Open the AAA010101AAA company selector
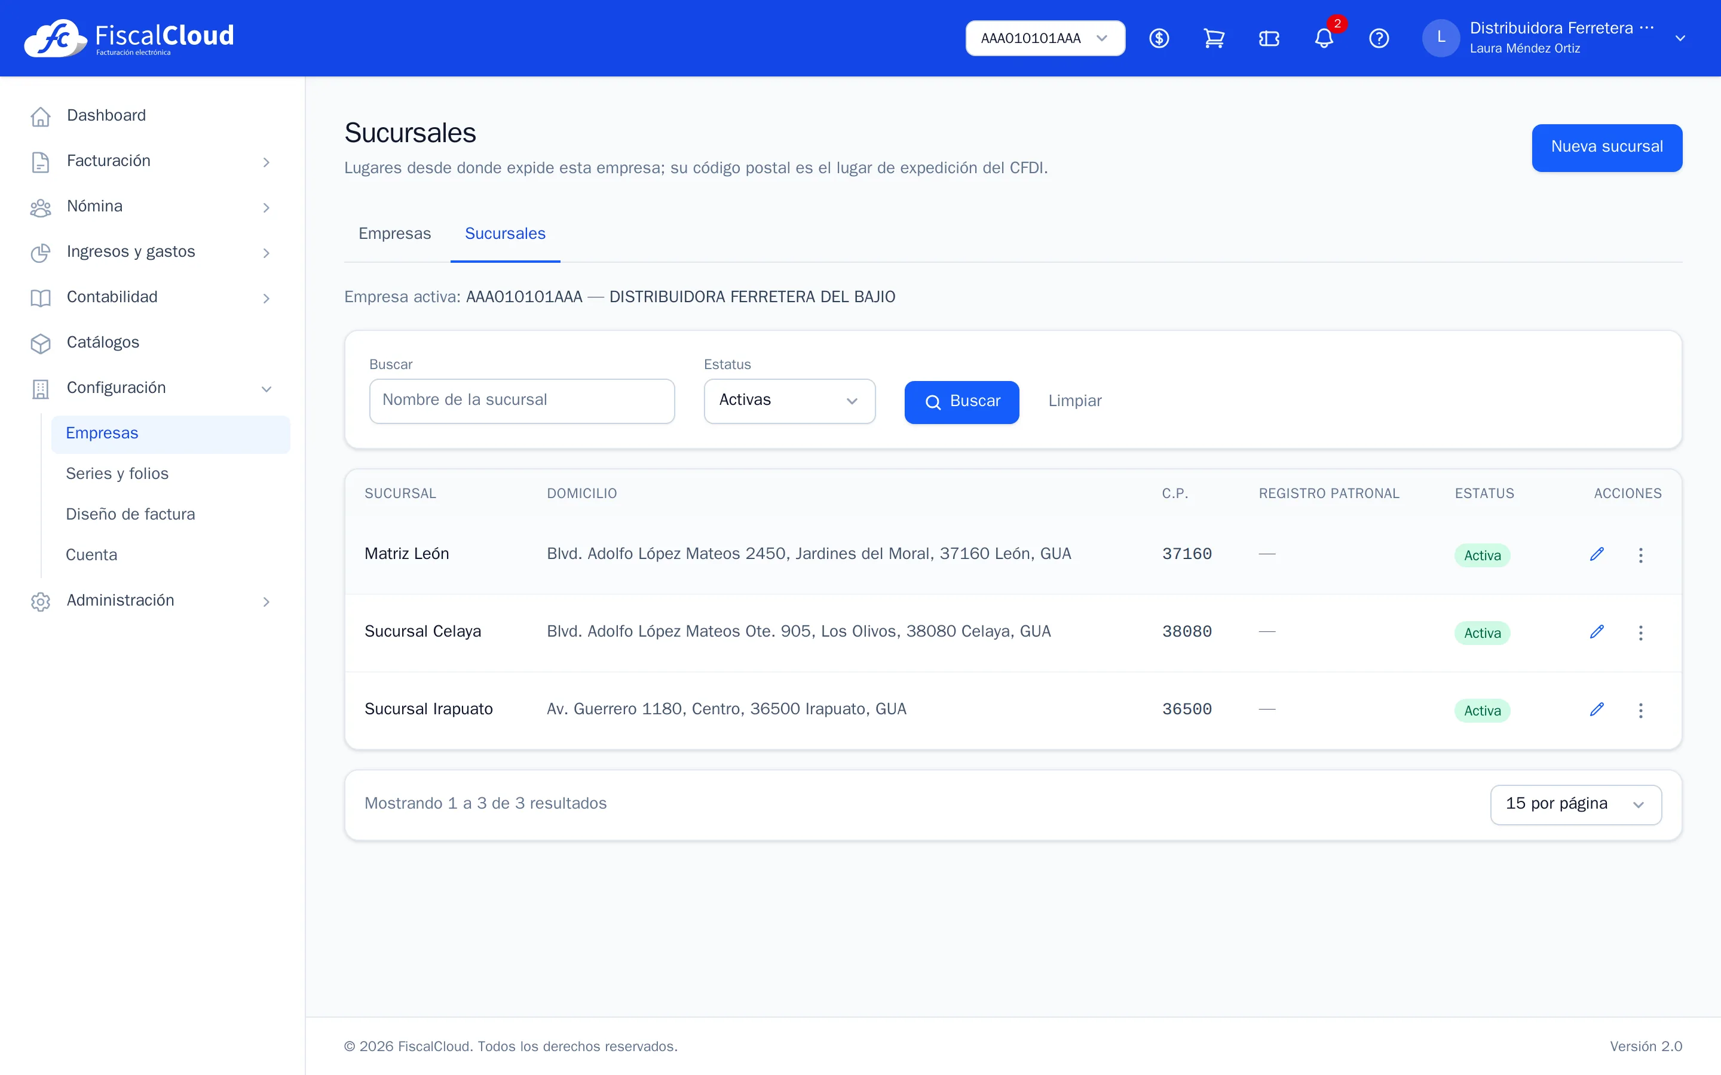Screen dimensions: 1721x1075 [1045, 38]
